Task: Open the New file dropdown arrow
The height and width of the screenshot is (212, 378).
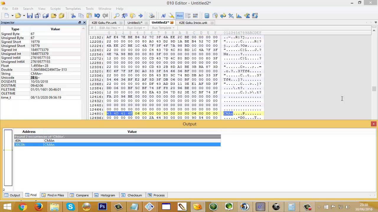Action: point(12,16)
